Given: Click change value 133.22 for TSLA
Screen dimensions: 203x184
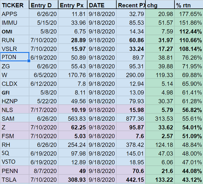Looking at the screenshot, I should tap(160, 179).
